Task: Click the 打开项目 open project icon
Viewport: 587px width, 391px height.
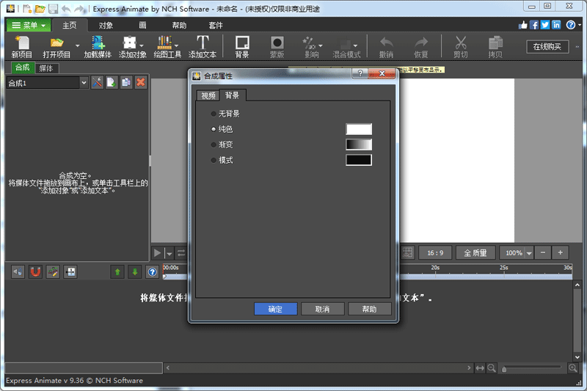Action: tap(56, 46)
